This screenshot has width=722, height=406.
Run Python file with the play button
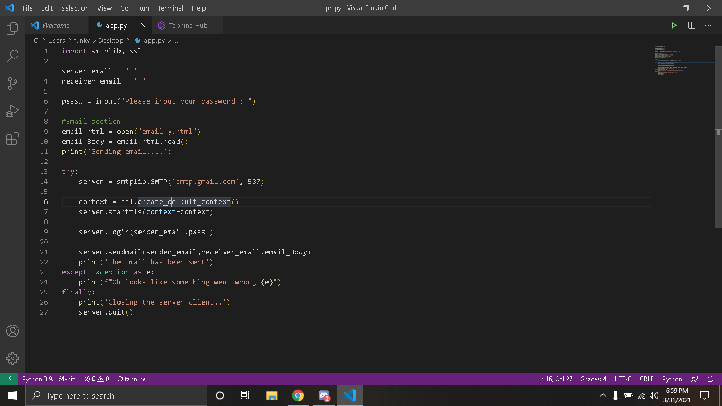pyautogui.click(x=674, y=25)
